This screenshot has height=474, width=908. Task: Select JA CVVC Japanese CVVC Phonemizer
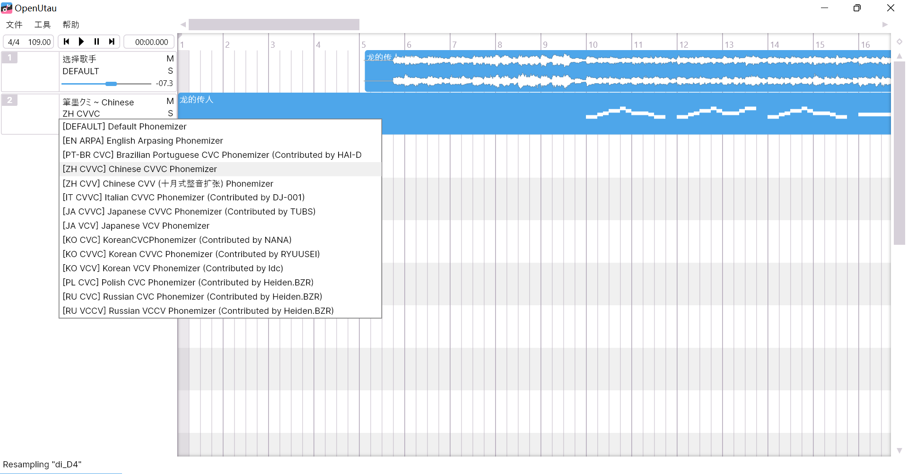point(220,212)
